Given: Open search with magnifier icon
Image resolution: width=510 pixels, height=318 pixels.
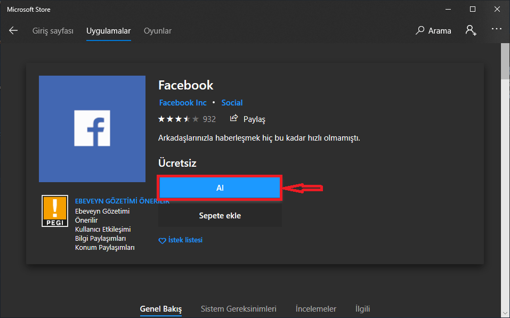Looking at the screenshot, I should [x=420, y=31].
